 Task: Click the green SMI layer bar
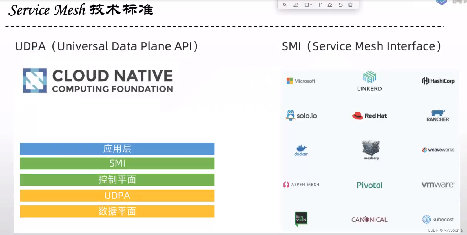pos(117,163)
